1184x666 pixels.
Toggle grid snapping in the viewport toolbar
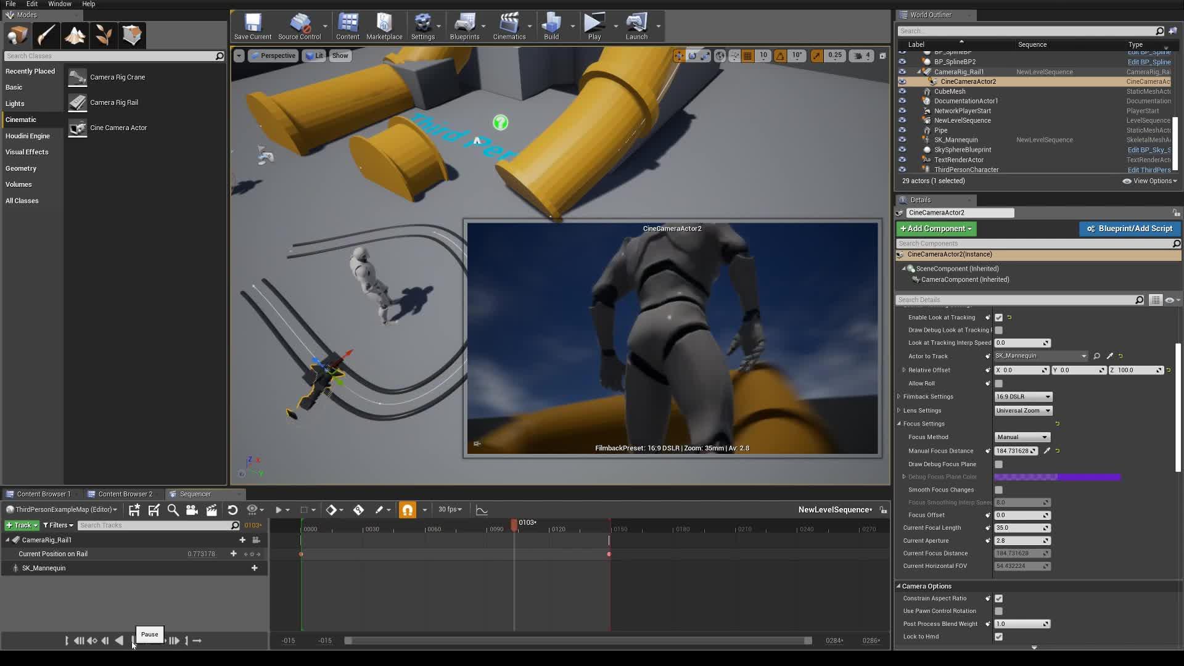pos(748,55)
